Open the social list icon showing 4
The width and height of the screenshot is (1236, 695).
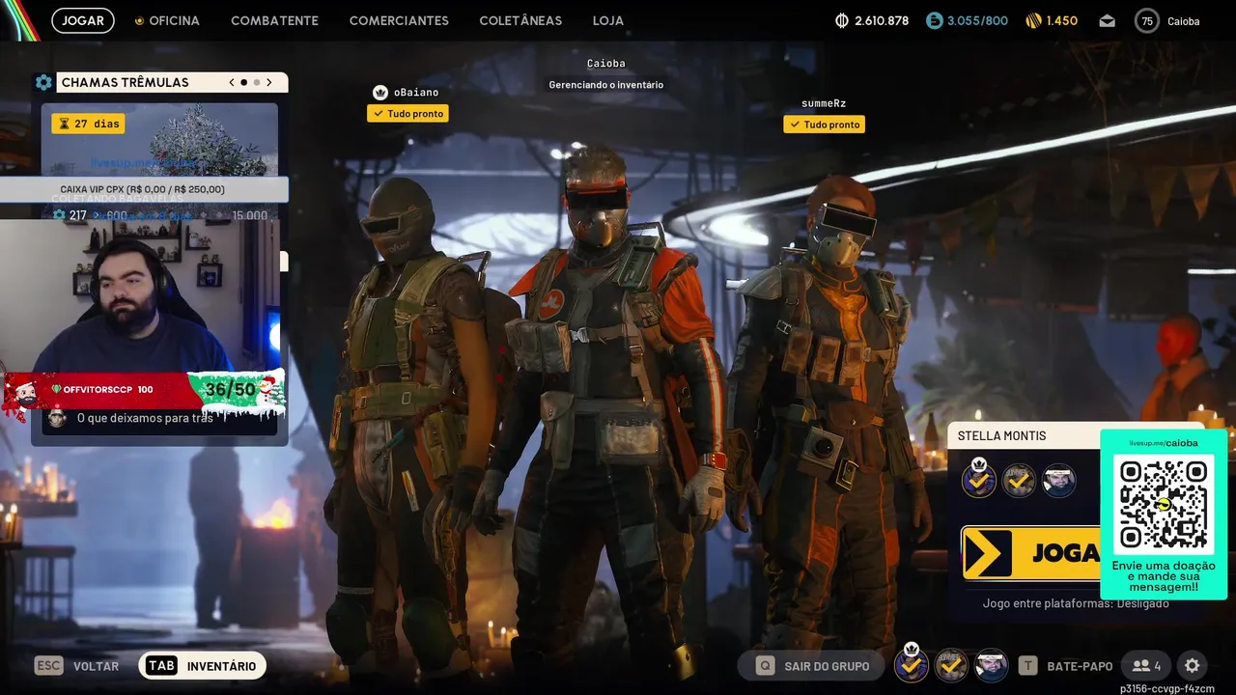(1147, 666)
